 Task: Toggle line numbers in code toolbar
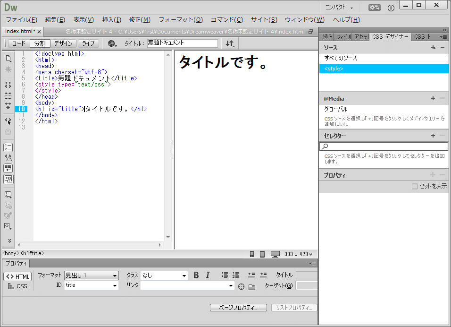[x=8, y=147]
